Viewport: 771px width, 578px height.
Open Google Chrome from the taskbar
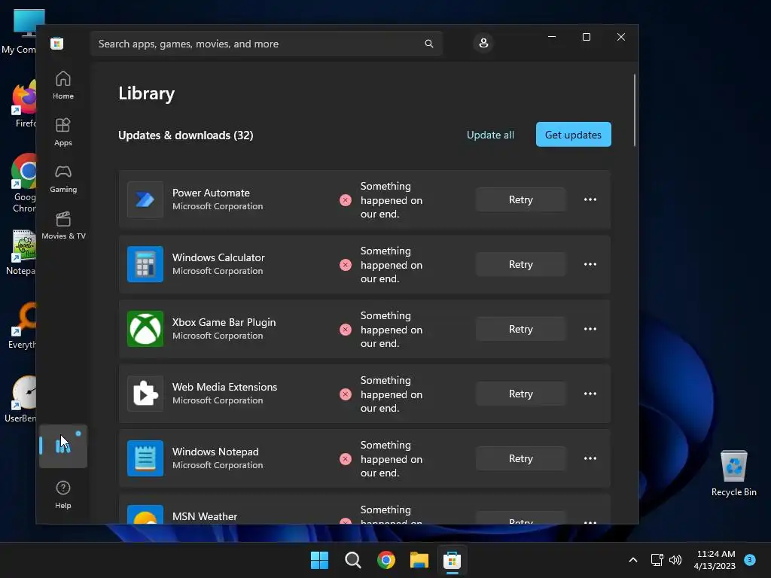386,560
